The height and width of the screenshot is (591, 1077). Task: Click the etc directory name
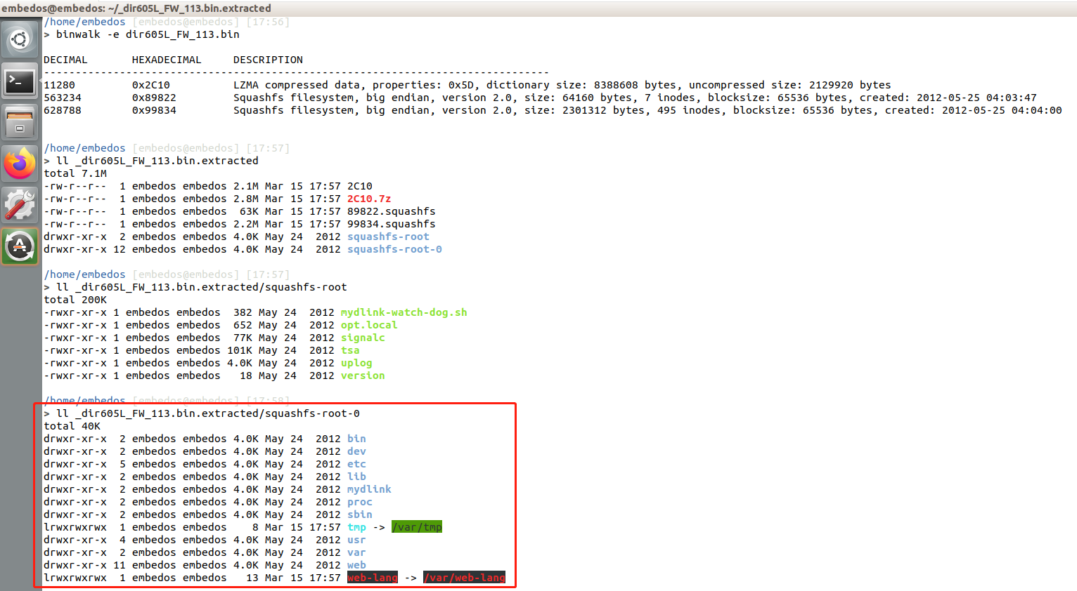coord(356,464)
